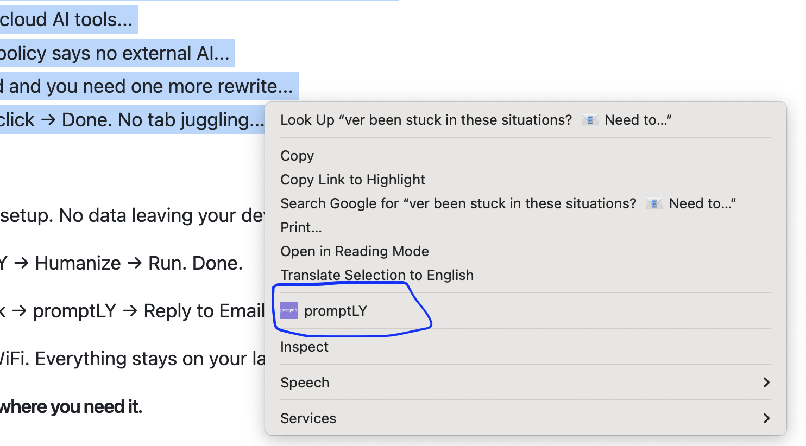The width and height of the screenshot is (806, 446).
Task: Choose the Print... menu entry
Action: 301,227
